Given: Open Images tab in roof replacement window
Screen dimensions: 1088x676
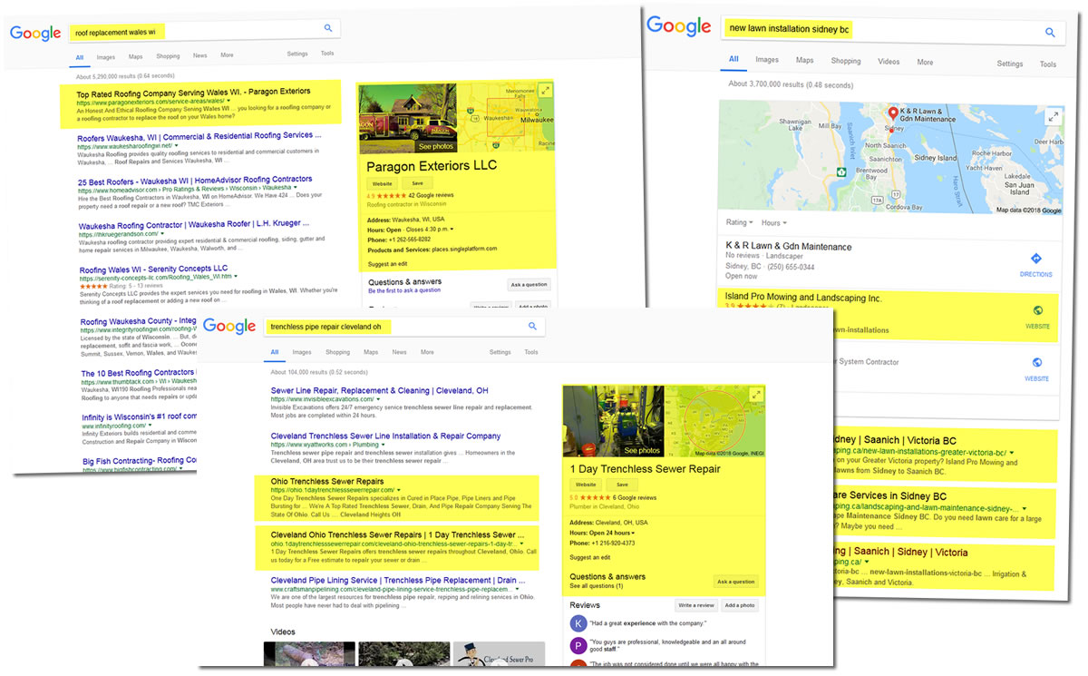Looking at the screenshot, I should tap(105, 56).
